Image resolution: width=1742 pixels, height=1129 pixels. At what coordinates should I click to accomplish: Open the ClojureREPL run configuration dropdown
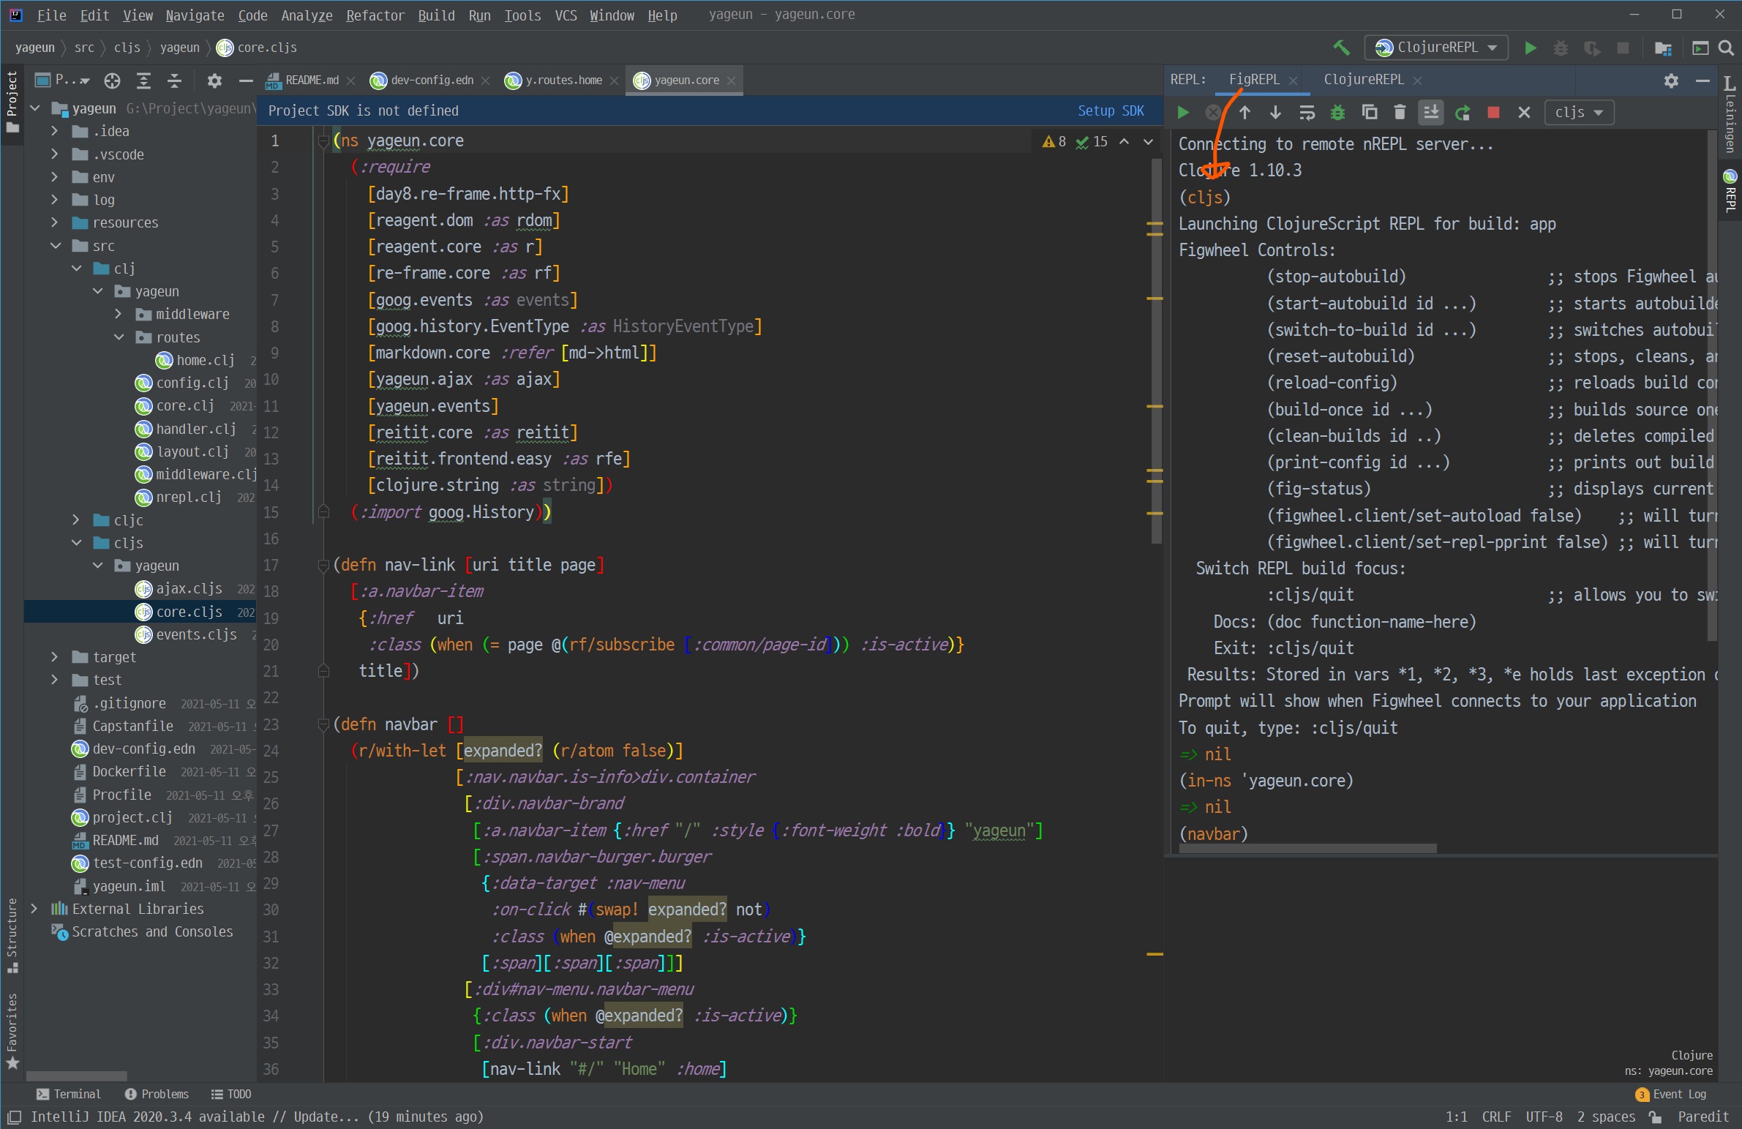click(x=1436, y=48)
